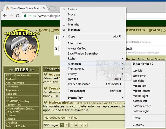Choose Default alignment option
The height and width of the screenshot is (129, 166).
[145, 118]
